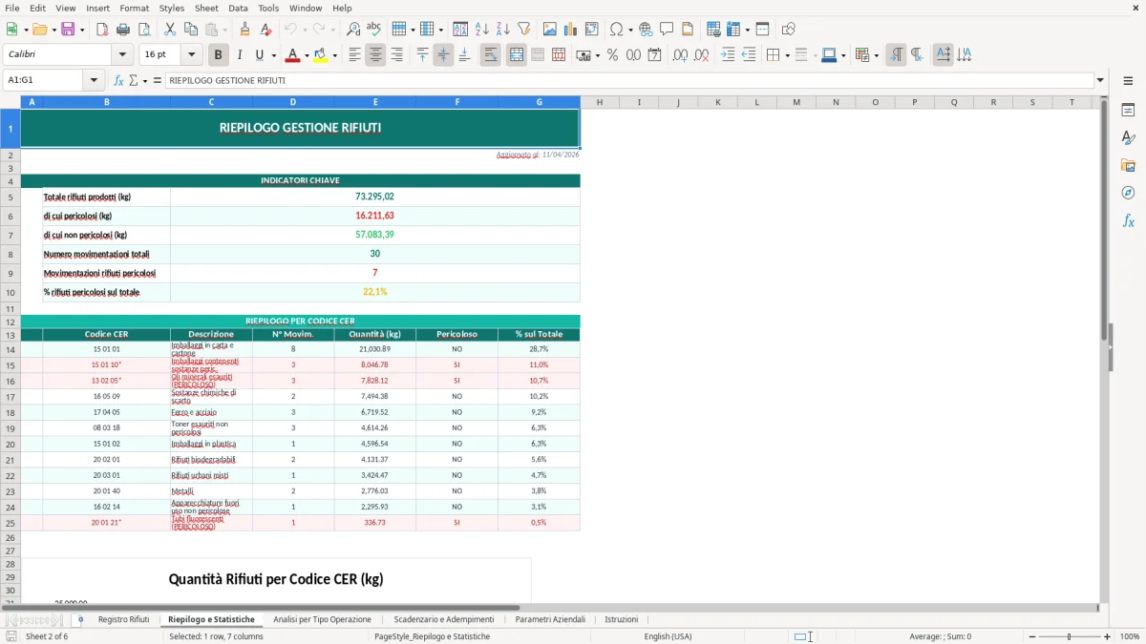Viewport: 1146px width, 644px height.
Task: Open Font Color dropdown arrow
Action: (306, 55)
